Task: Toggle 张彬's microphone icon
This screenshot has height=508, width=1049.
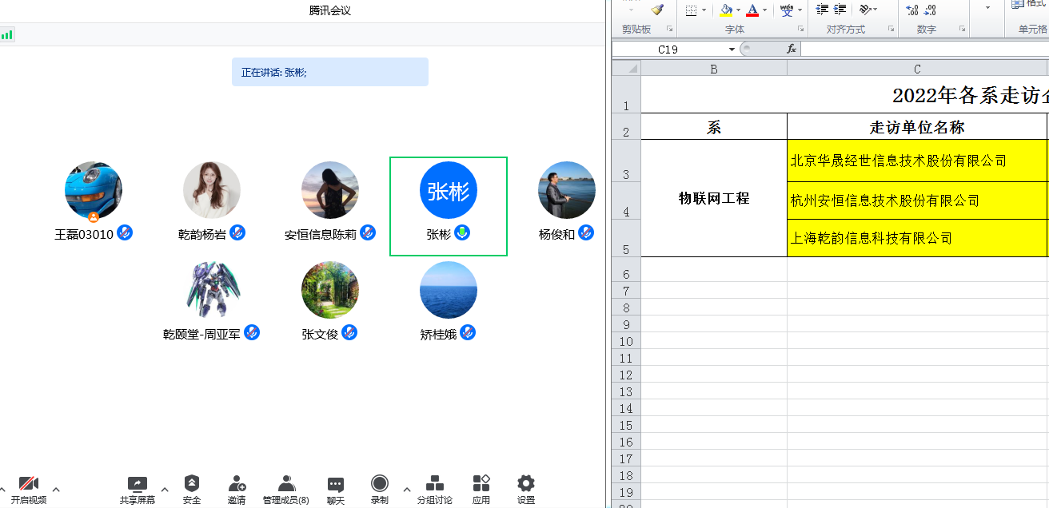Action: click(x=462, y=232)
